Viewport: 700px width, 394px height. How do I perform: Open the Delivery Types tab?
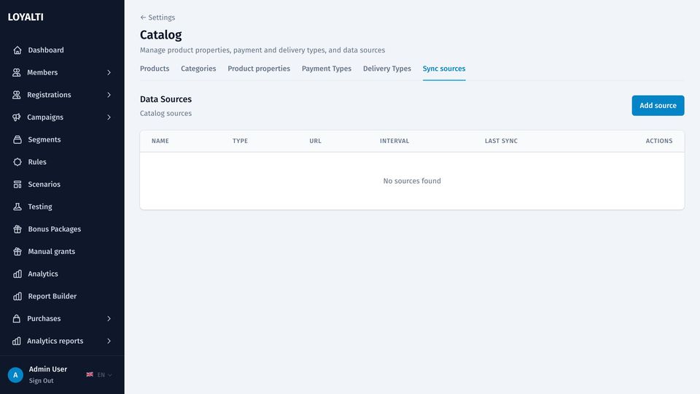pos(387,69)
